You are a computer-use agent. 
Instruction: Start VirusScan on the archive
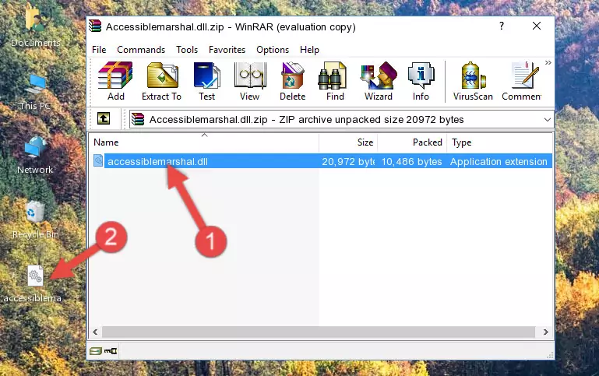click(473, 81)
